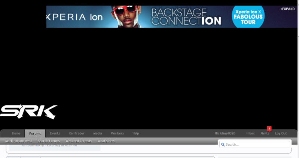This screenshot has width=299, height=158.
Task: Open the Inbox link
Action: [x=250, y=133]
